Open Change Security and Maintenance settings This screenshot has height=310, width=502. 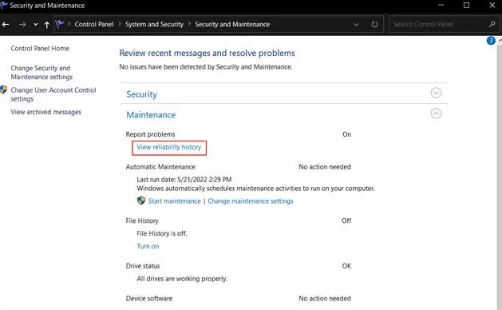tap(42, 73)
